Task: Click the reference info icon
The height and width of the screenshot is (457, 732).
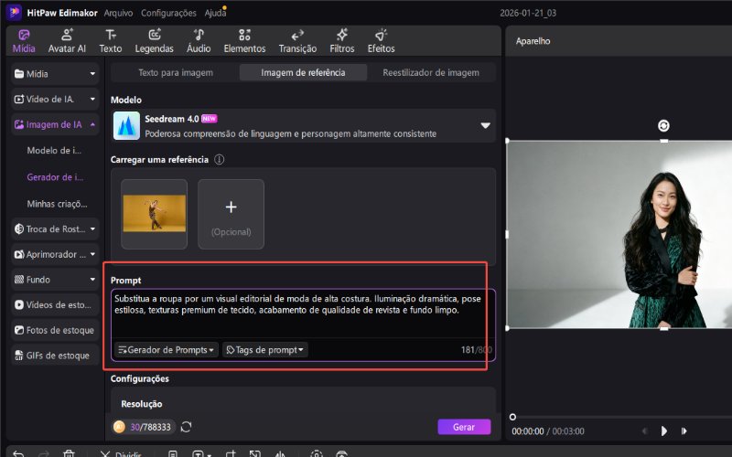Action: [x=219, y=159]
